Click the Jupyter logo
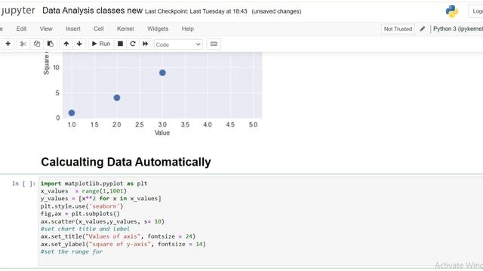Screen dimensions: 483x271 tap(17, 11)
